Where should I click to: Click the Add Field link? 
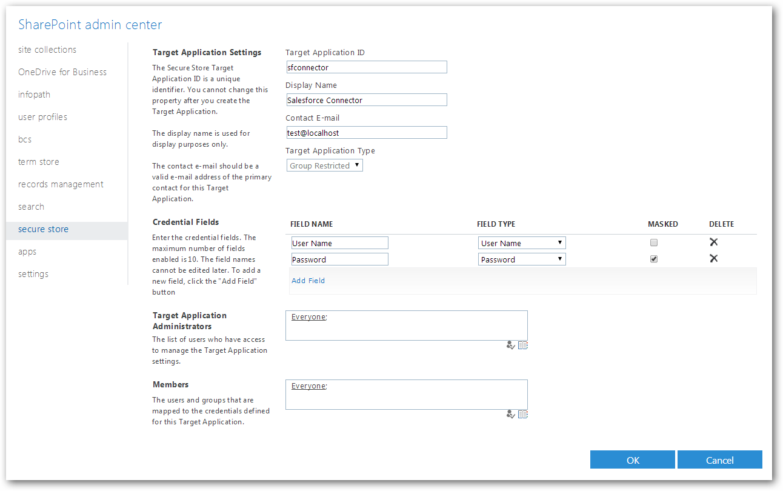pos(308,281)
